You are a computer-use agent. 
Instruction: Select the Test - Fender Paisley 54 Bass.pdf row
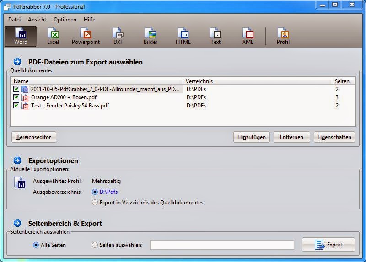183,106
